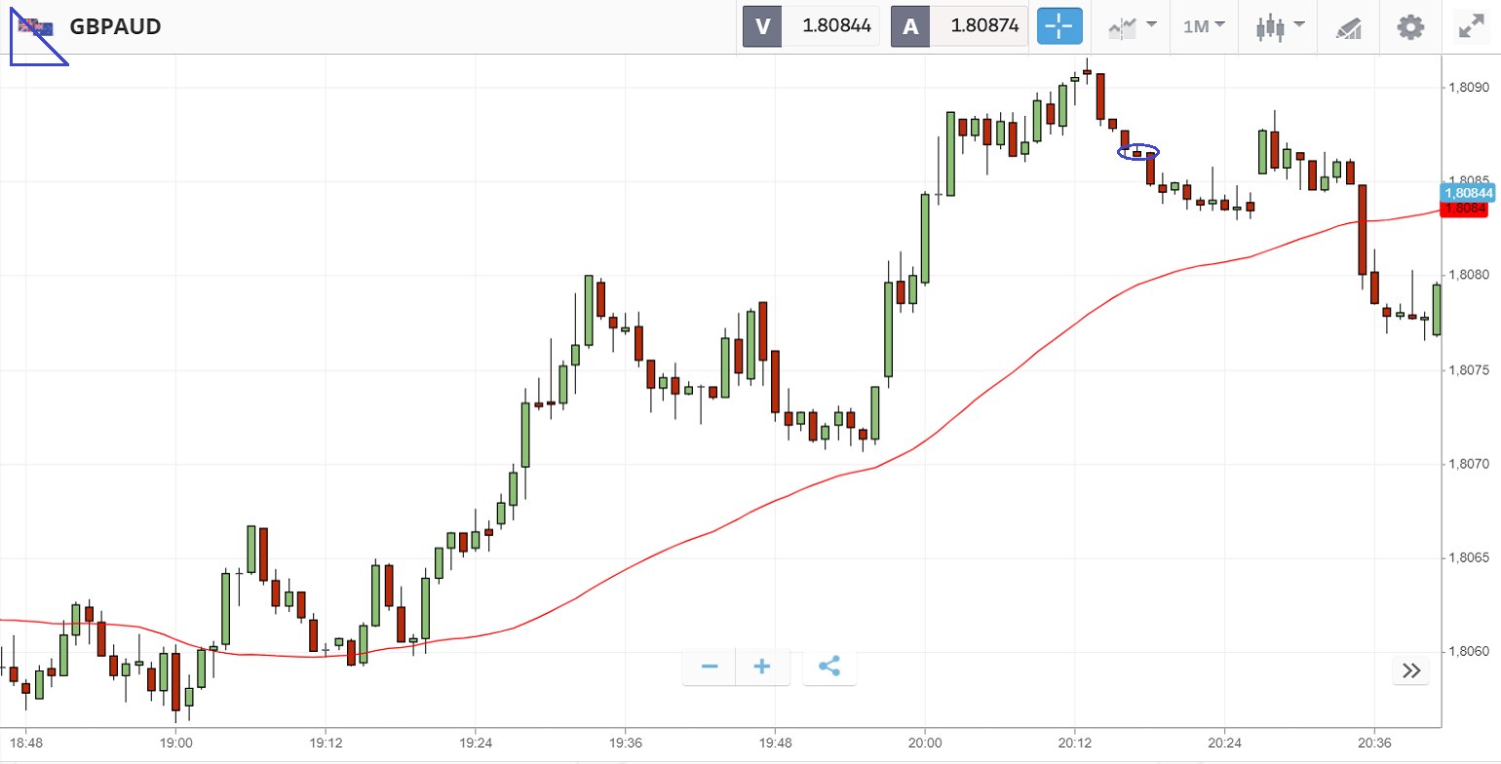Viewport: 1501px width, 764px height.
Task: Click the red moving average value label
Action: 1466,209
